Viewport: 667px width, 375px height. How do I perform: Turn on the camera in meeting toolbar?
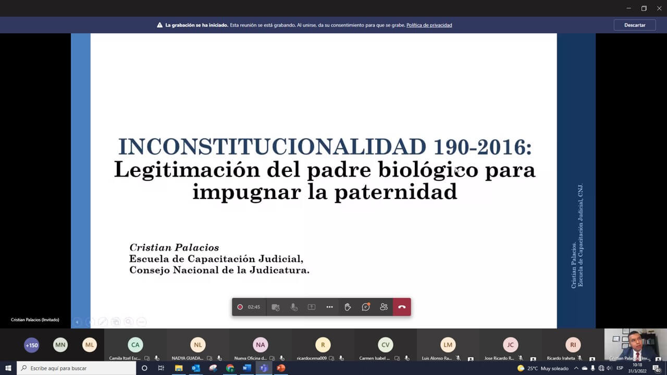coord(276,307)
